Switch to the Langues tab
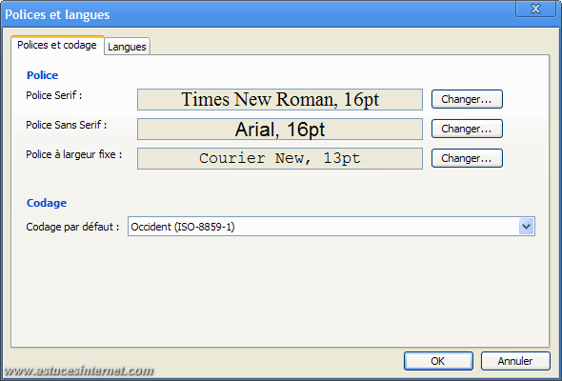Screen dimensions: 562x381 [x=127, y=47]
